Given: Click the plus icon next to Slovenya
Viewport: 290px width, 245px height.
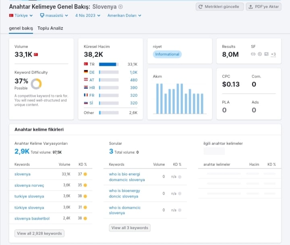Looking at the screenshot, I should [120, 7].
